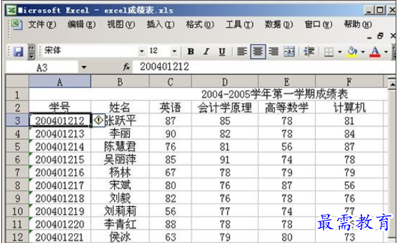The width and height of the screenshot is (397, 243).
Task: Click error warning smart tag icon
Action: pyautogui.click(x=98, y=120)
